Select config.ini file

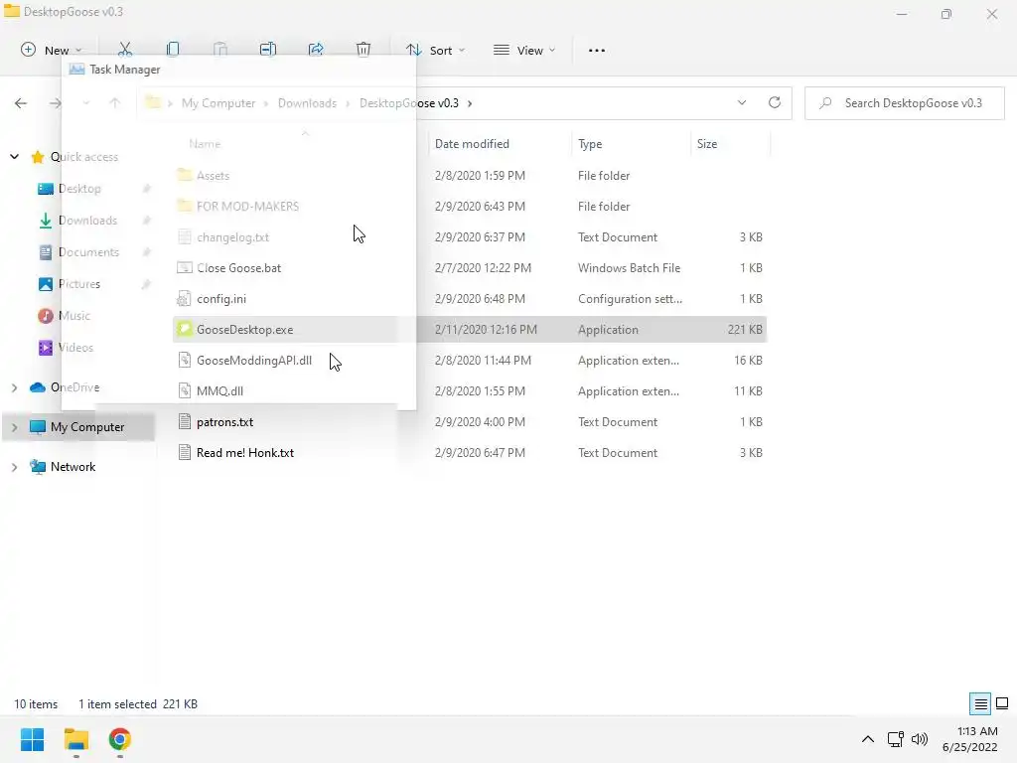click(221, 298)
